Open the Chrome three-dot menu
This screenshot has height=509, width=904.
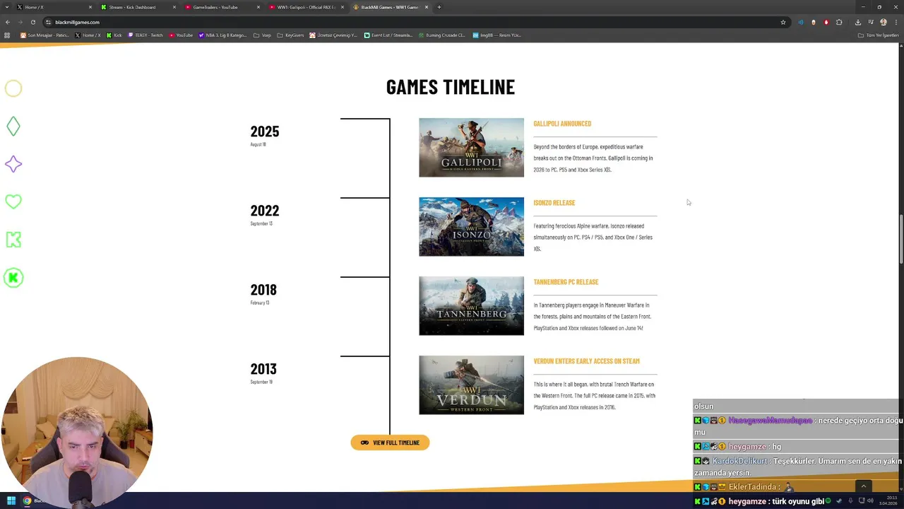pos(896,22)
